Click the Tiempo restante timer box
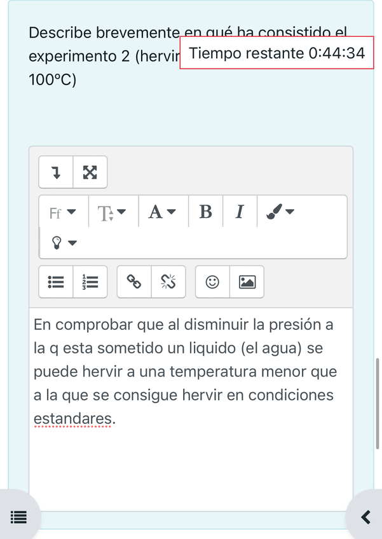The image size is (382, 539). click(x=276, y=53)
